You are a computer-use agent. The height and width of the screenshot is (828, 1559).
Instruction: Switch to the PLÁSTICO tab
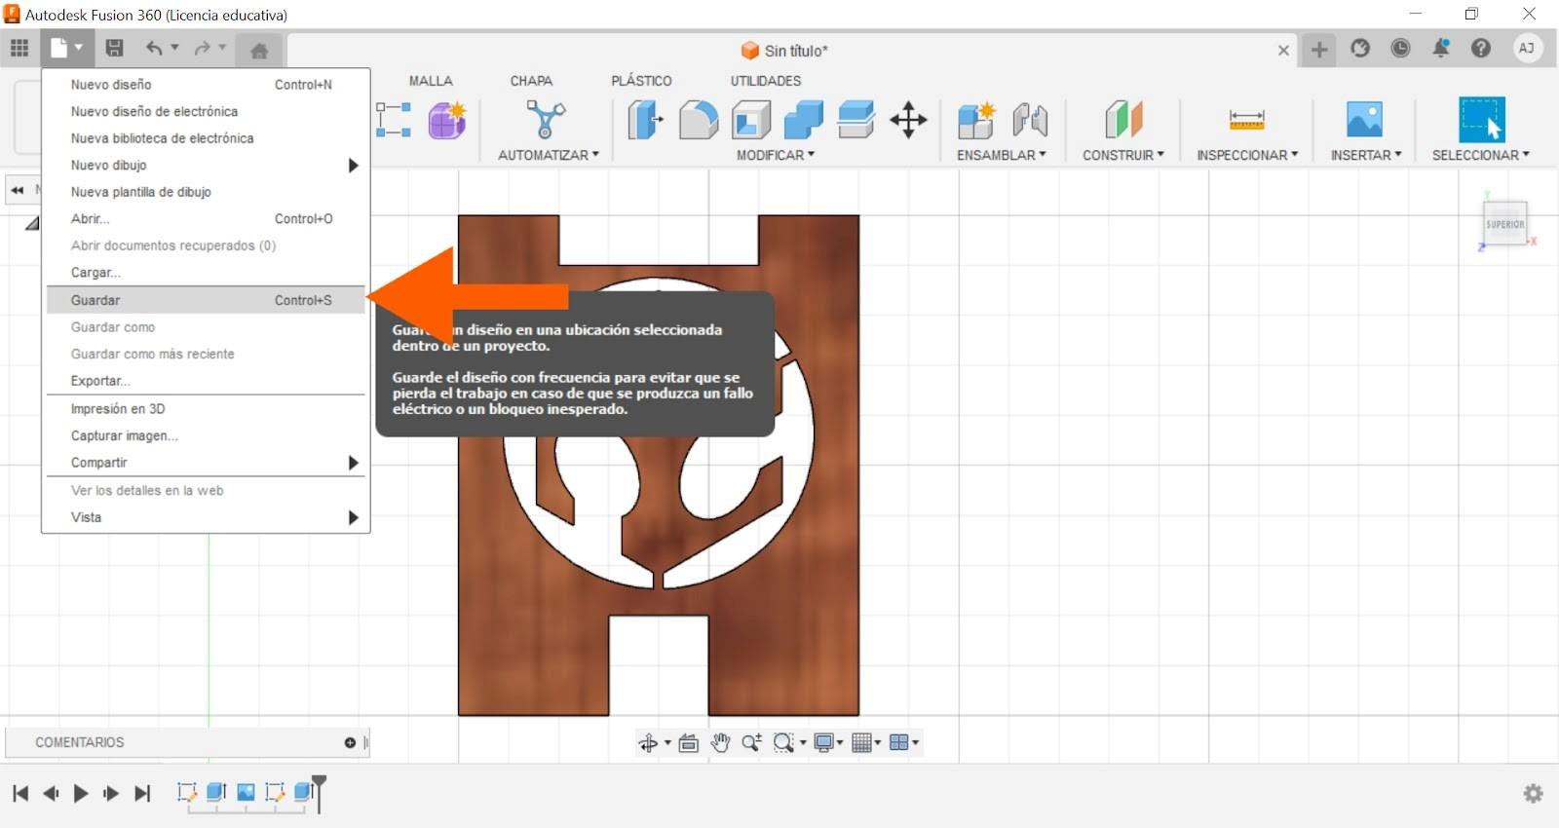pos(641,81)
